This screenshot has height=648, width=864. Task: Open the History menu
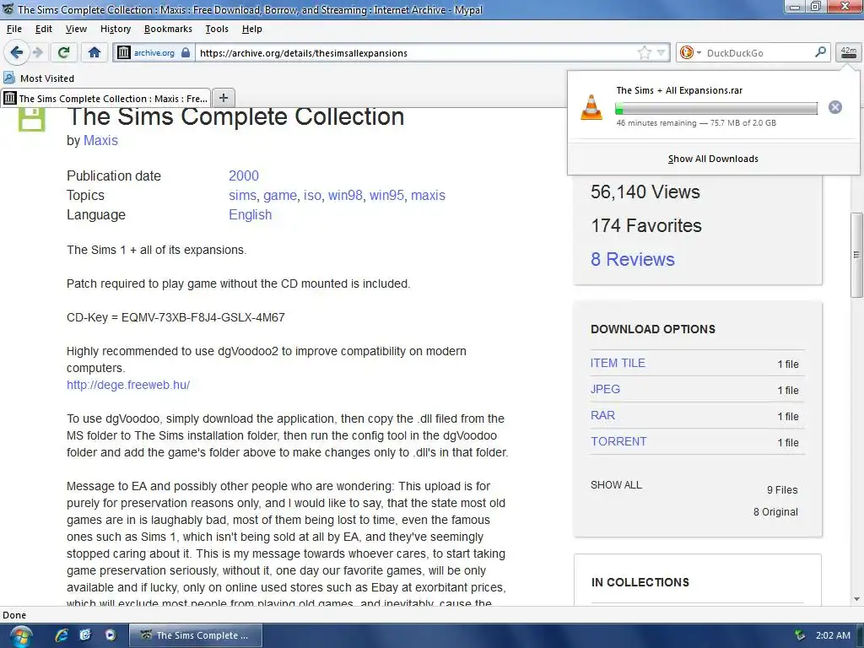pyautogui.click(x=115, y=29)
